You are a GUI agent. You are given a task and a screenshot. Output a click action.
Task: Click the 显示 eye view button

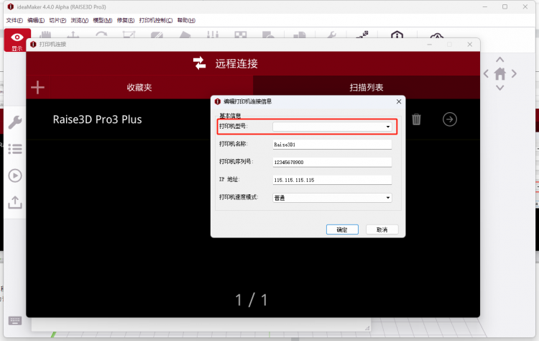click(x=17, y=40)
